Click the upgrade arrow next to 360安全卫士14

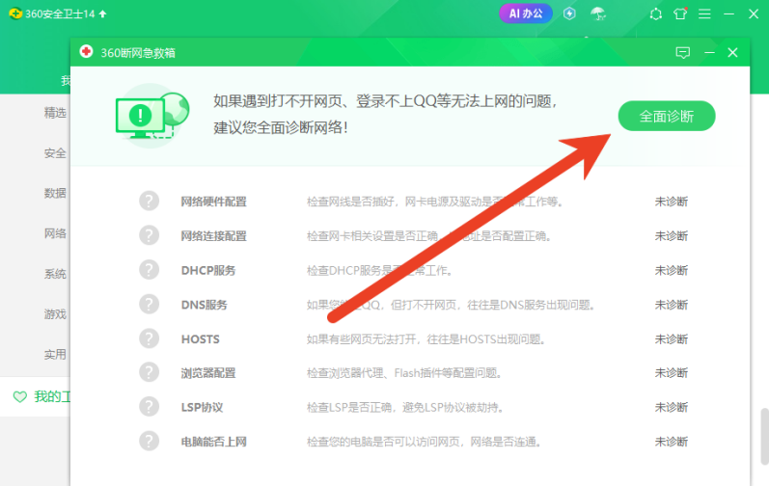[x=102, y=13]
